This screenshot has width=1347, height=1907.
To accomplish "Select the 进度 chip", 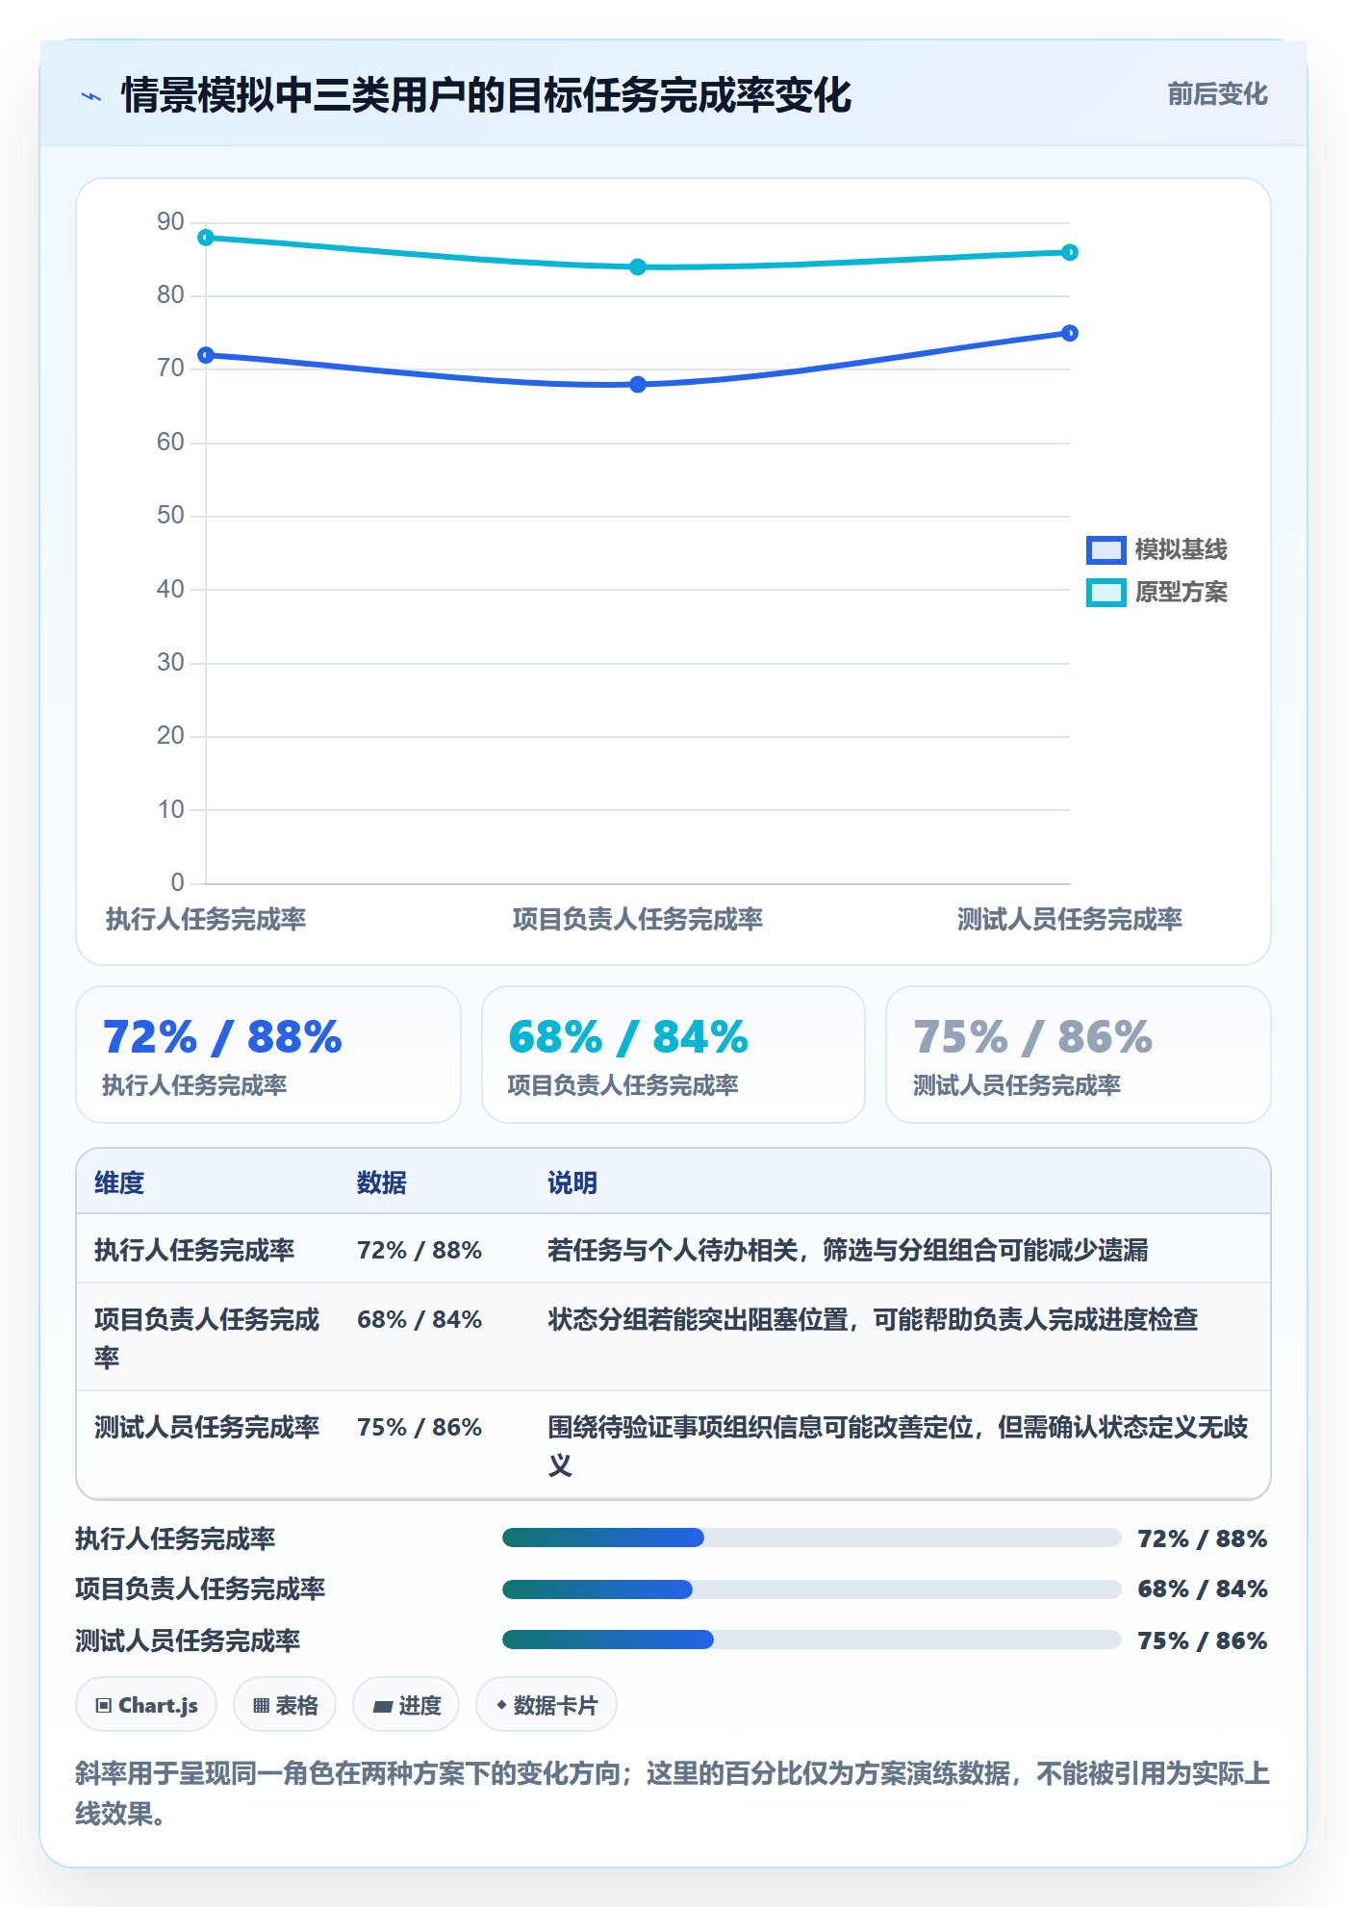I will tap(406, 1705).
